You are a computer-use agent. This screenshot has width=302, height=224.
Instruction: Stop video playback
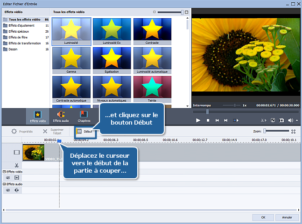point(208,120)
